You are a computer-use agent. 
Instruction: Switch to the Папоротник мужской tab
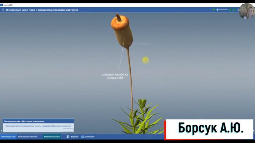pos(27,137)
